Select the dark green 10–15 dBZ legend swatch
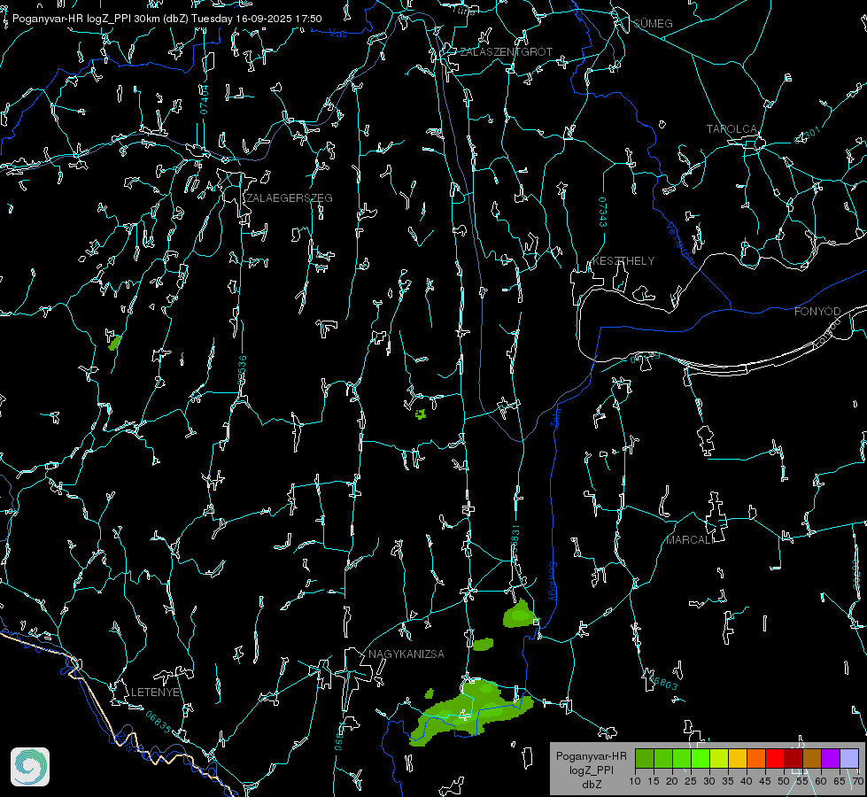 coord(645,758)
